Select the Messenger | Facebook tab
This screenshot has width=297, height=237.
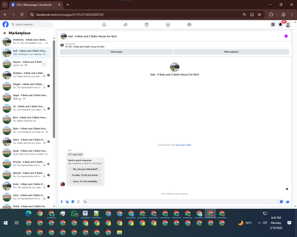tap(36, 5)
